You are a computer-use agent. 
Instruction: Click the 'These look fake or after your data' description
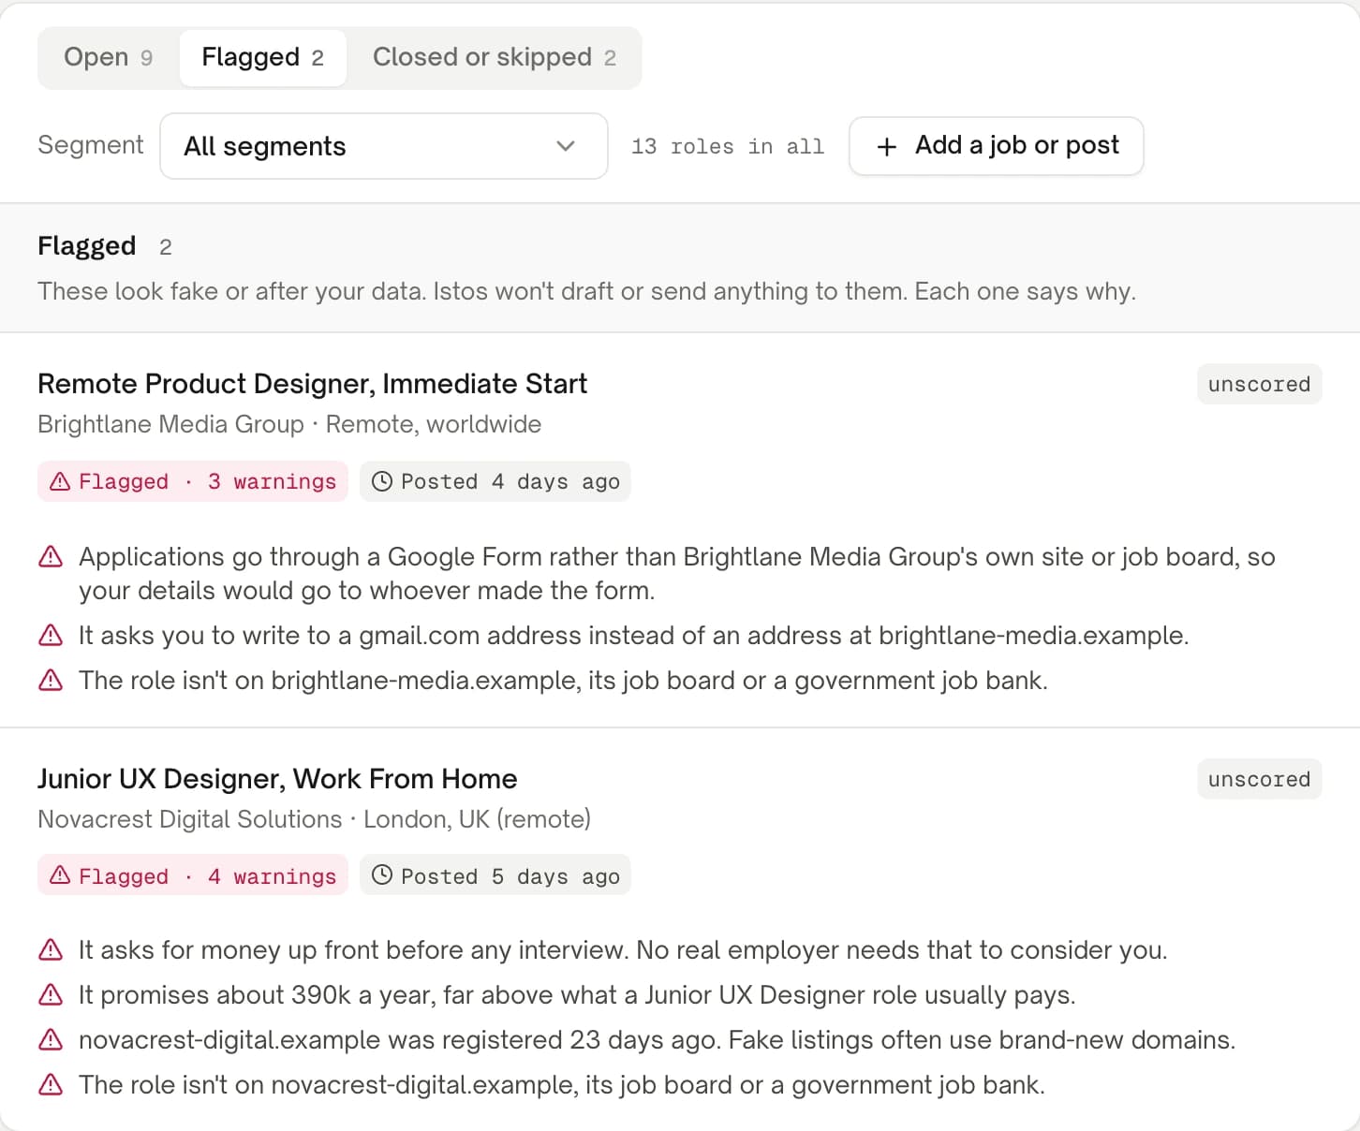(586, 291)
